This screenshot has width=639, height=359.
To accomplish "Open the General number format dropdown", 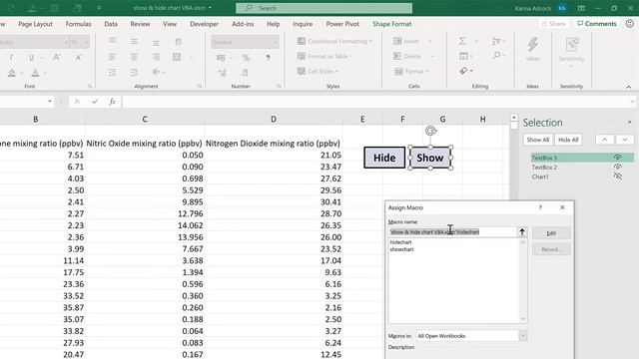I will pyautogui.click(x=276, y=42).
